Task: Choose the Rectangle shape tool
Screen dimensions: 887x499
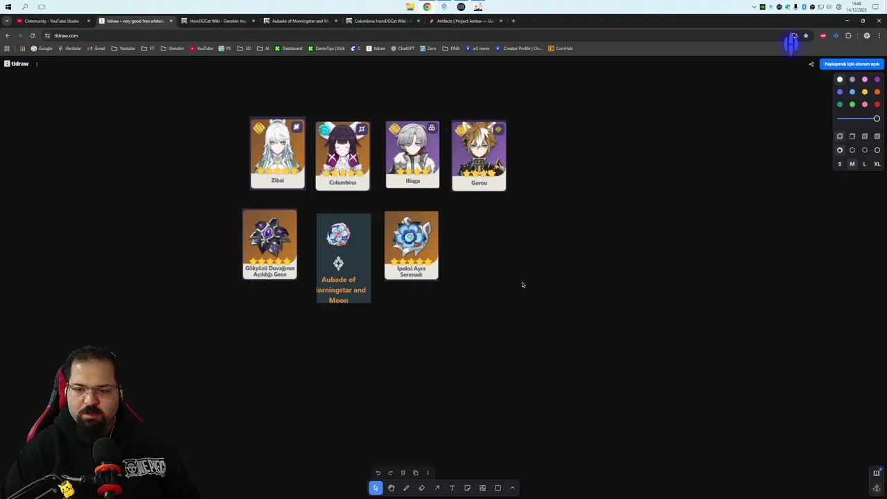Action: click(x=498, y=488)
